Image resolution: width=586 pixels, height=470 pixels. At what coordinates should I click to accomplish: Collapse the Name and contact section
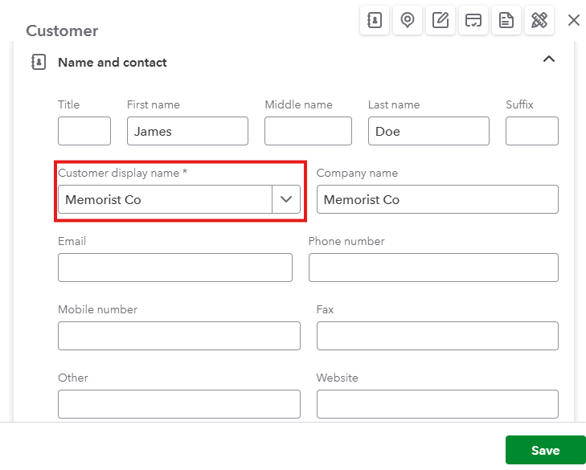[549, 59]
